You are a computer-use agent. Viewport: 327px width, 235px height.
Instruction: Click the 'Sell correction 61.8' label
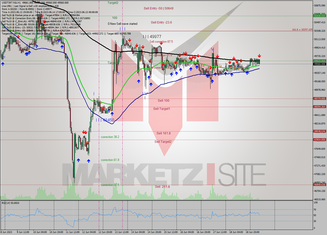pyautogui.click(x=160, y=55)
